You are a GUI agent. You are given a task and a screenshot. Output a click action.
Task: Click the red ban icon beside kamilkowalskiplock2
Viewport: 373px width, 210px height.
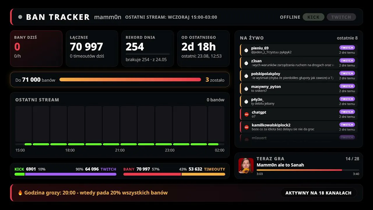pos(247,127)
